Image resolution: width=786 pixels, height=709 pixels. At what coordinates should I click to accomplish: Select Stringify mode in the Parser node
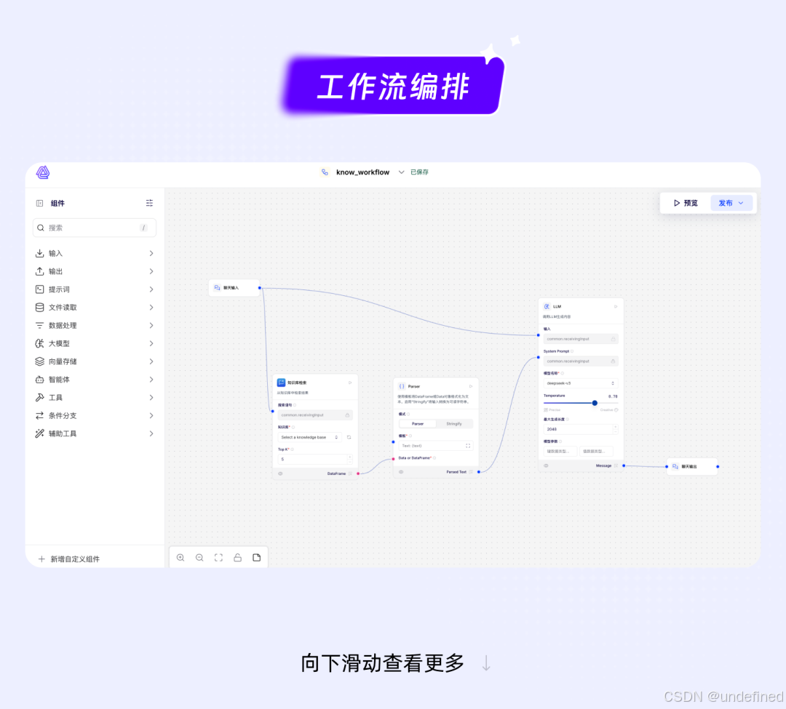click(454, 424)
